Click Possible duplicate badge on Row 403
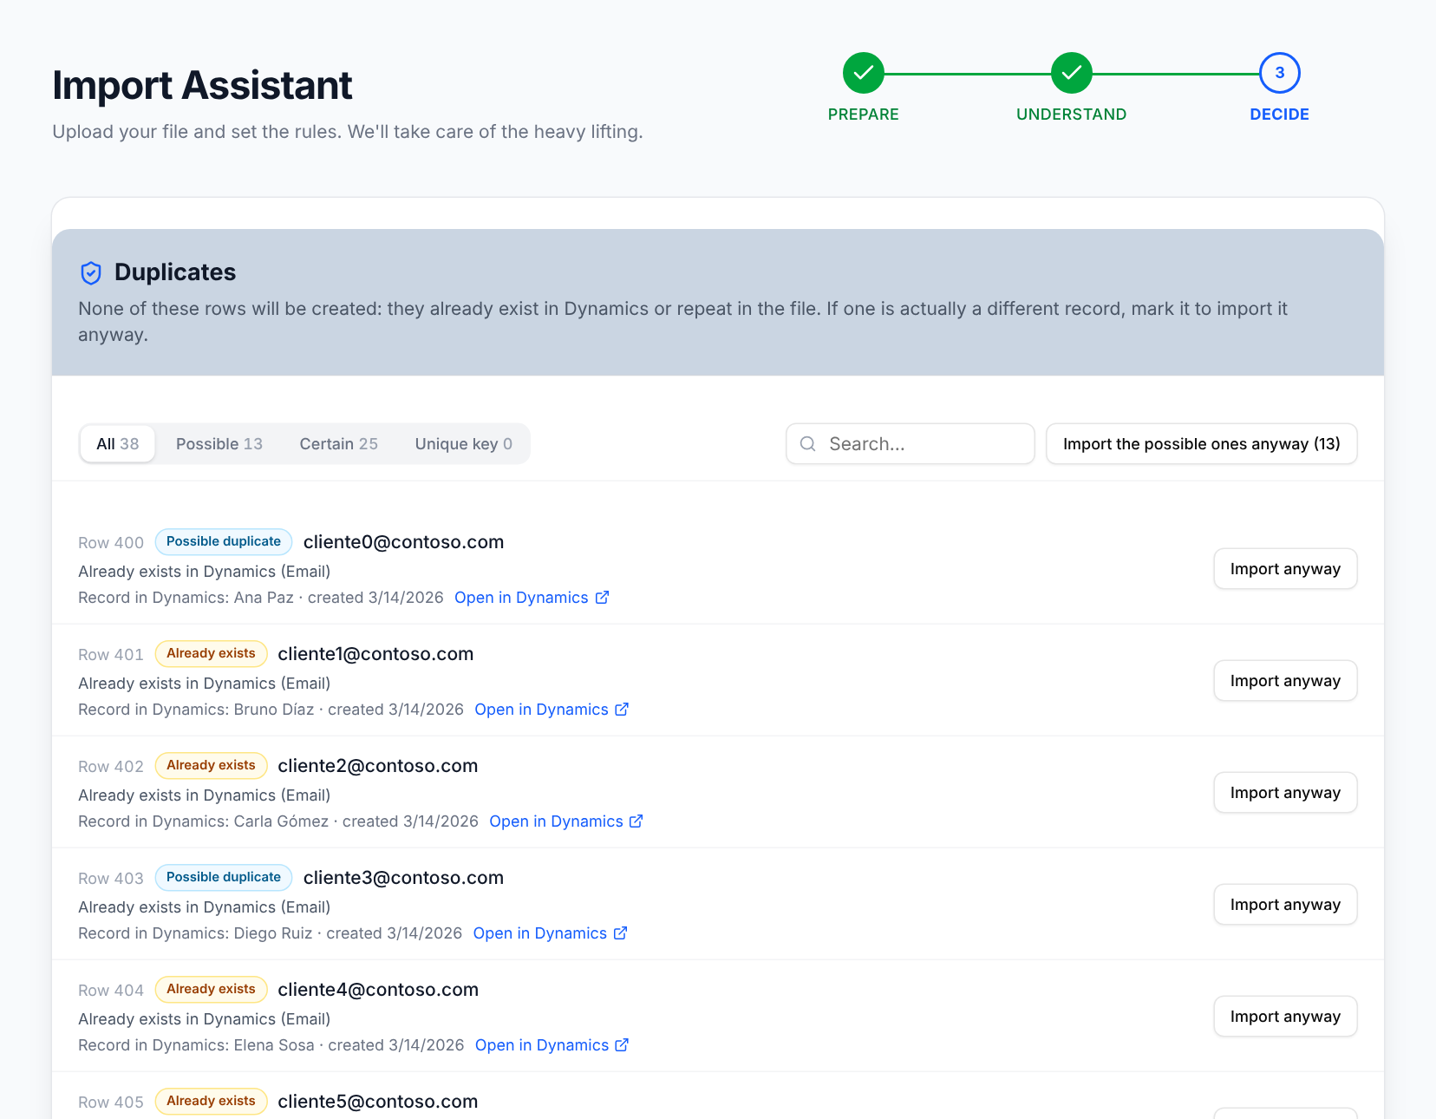The width and height of the screenshot is (1436, 1119). coord(224,877)
